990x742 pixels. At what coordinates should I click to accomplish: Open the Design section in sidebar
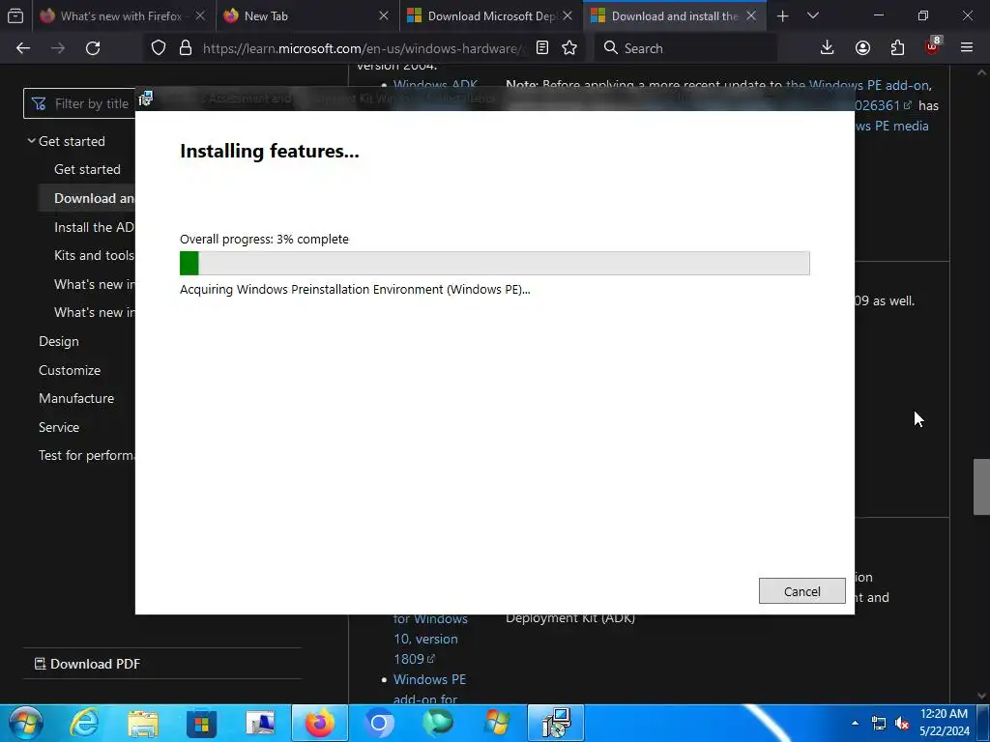point(59,341)
